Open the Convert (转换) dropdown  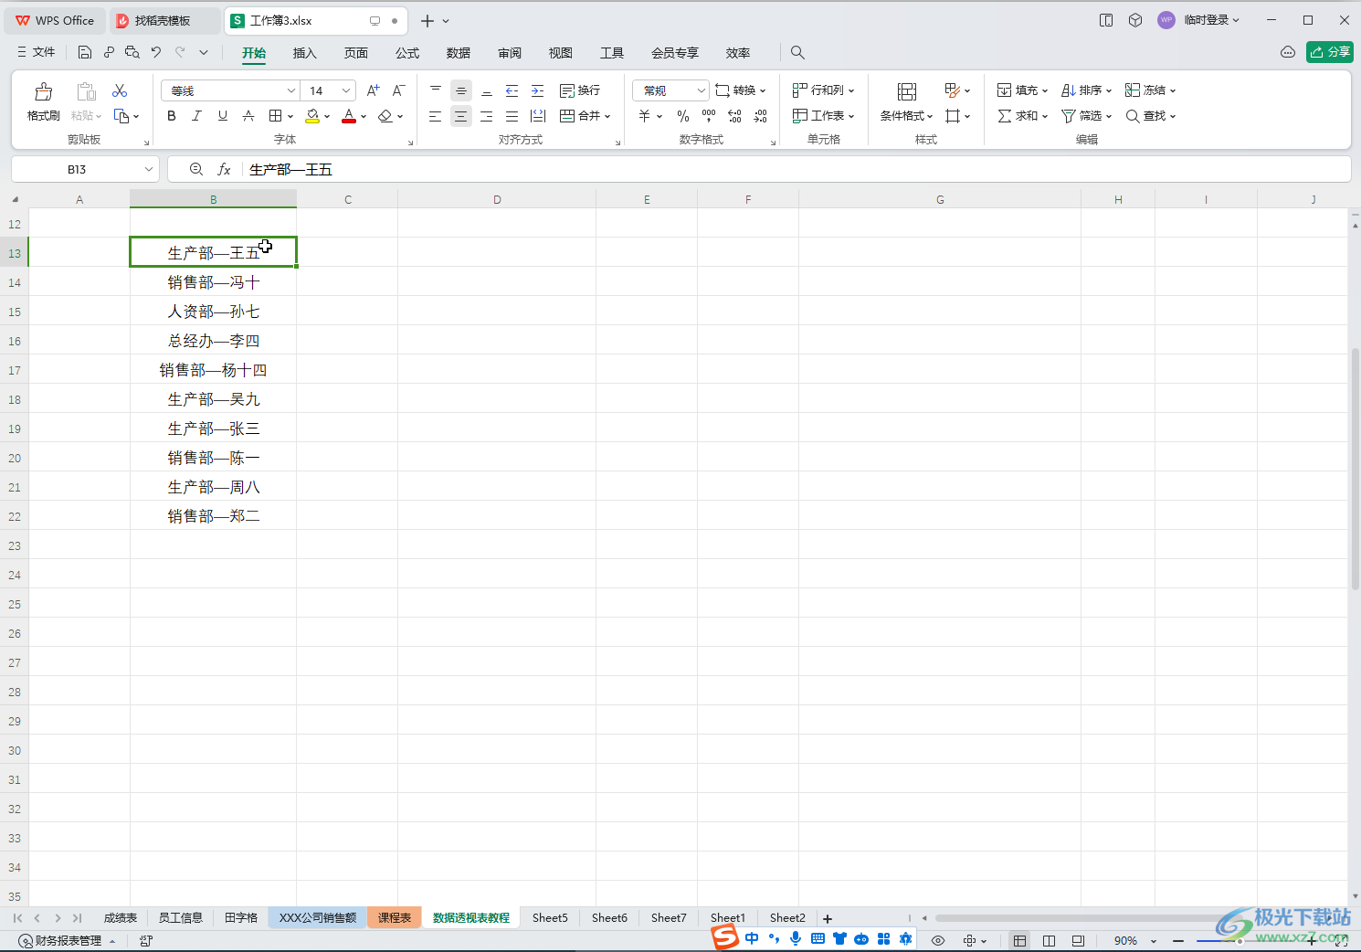pos(741,90)
